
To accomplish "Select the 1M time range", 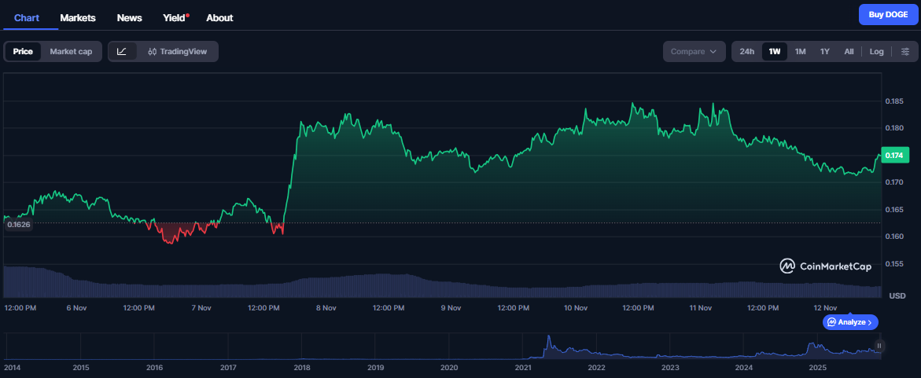I will (801, 52).
